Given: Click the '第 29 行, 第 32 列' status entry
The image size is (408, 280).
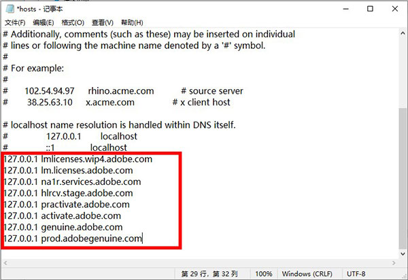Looking at the screenshot, I should (x=209, y=274).
